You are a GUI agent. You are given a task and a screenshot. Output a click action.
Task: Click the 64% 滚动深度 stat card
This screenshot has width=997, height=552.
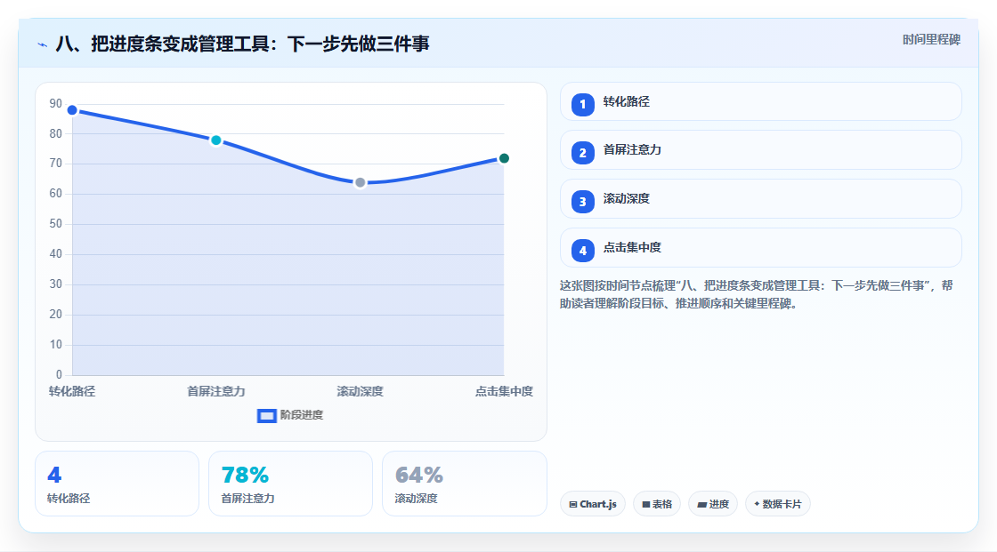click(464, 484)
